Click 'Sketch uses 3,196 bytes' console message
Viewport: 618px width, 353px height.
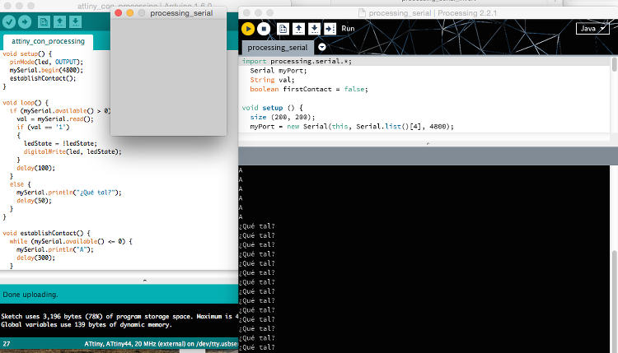point(119,317)
